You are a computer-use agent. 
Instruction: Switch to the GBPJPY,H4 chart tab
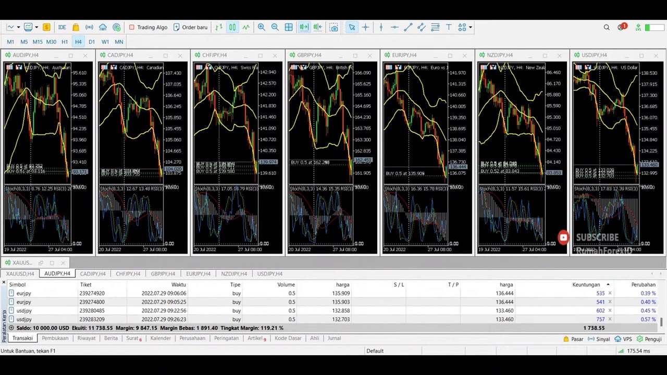(x=163, y=274)
